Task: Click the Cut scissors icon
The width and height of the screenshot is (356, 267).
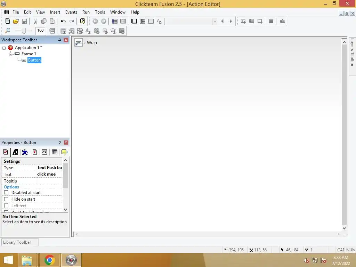Action: [x=35, y=21]
